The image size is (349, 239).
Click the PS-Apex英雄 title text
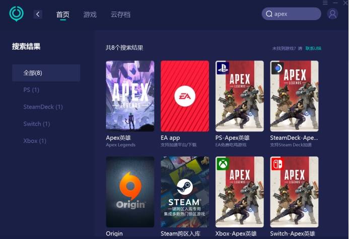click(232, 138)
